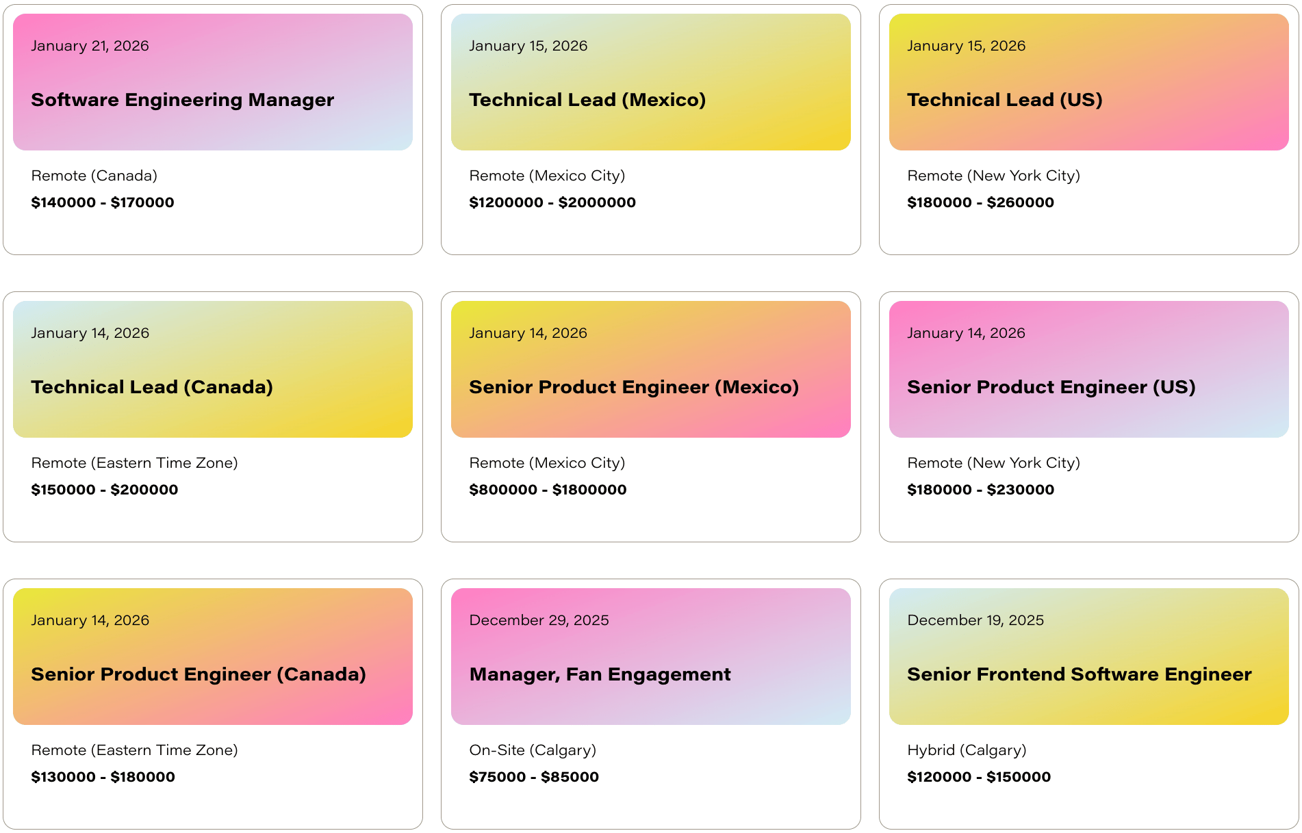
Task: Click the $1200000 - $2000000 salary range
Action: click(552, 202)
